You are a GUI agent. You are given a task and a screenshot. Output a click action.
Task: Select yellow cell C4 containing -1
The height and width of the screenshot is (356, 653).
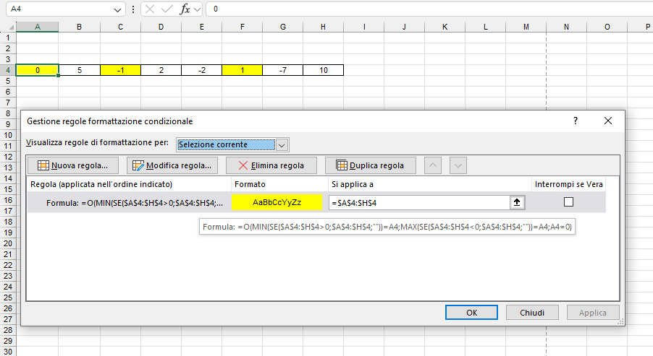120,70
